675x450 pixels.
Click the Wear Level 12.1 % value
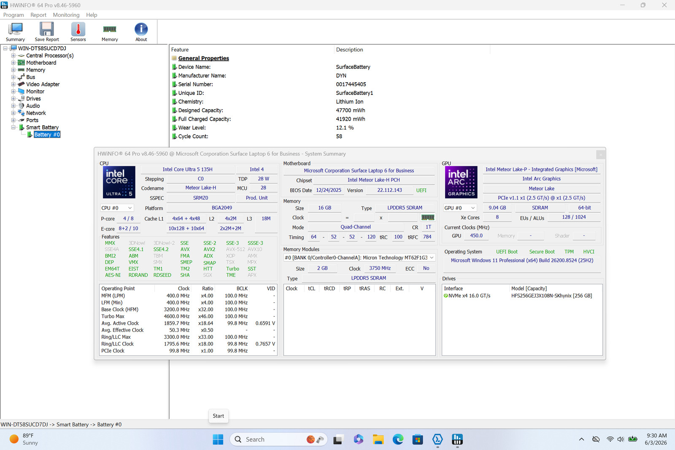[x=345, y=128]
